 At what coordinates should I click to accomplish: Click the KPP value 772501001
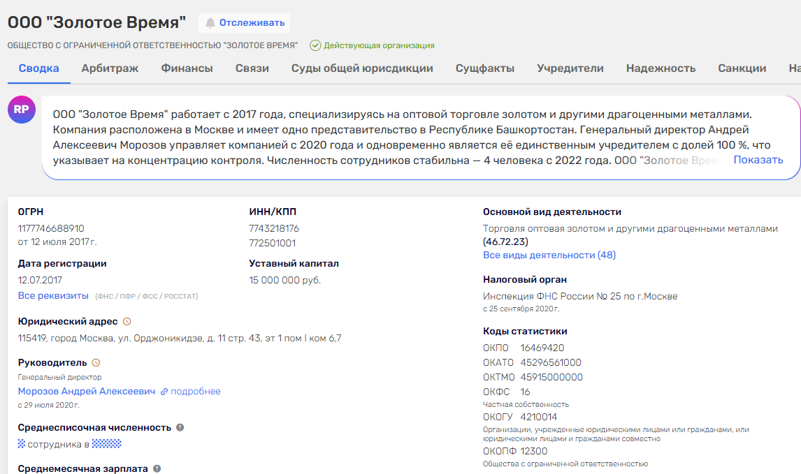click(x=273, y=244)
